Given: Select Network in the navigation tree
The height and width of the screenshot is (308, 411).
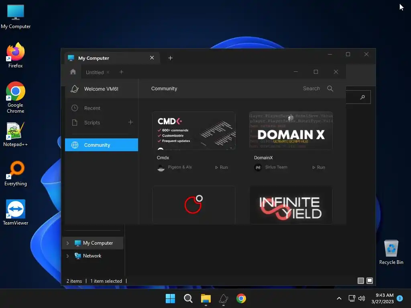Looking at the screenshot, I should click(92, 256).
